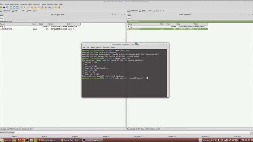
Task: Click the black terminal icon in main toolbar
Action: pyautogui.click(x=4, y=7)
